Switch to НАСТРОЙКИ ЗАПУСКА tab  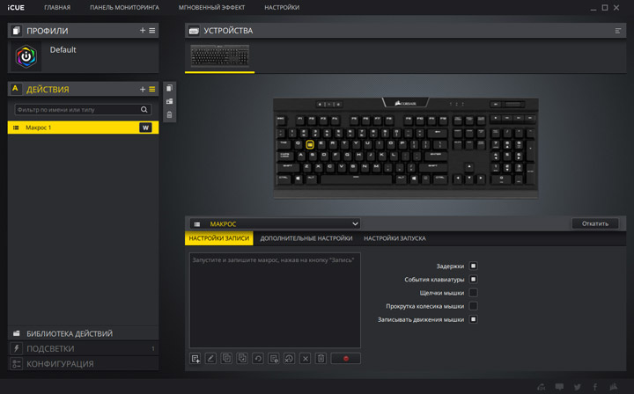[x=394, y=238]
